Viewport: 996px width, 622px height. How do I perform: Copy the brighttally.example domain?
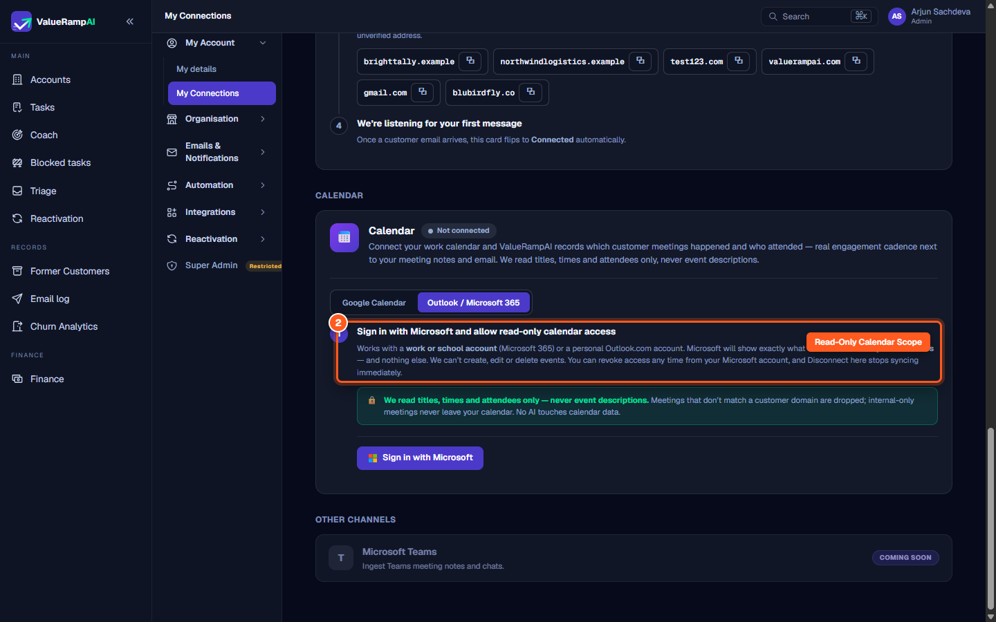pos(470,61)
